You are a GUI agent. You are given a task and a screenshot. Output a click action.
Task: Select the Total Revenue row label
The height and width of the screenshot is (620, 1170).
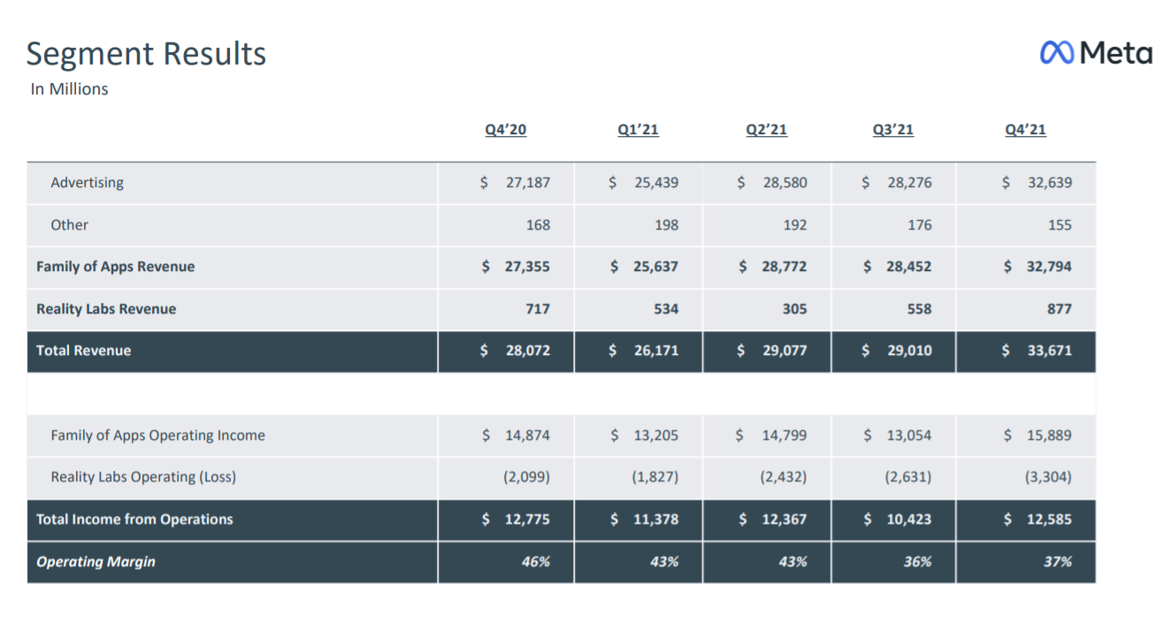pos(83,351)
